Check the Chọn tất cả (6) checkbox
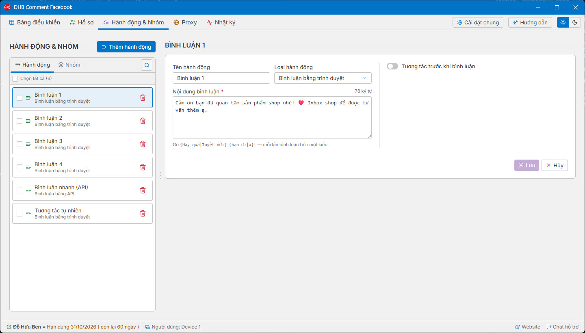Viewport: 585px width, 333px height. click(15, 78)
